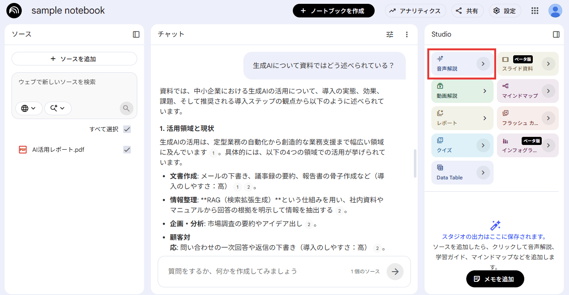This screenshot has height=295, width=569.
Task: Click the クイズ icon
Action: pos(440,140)
